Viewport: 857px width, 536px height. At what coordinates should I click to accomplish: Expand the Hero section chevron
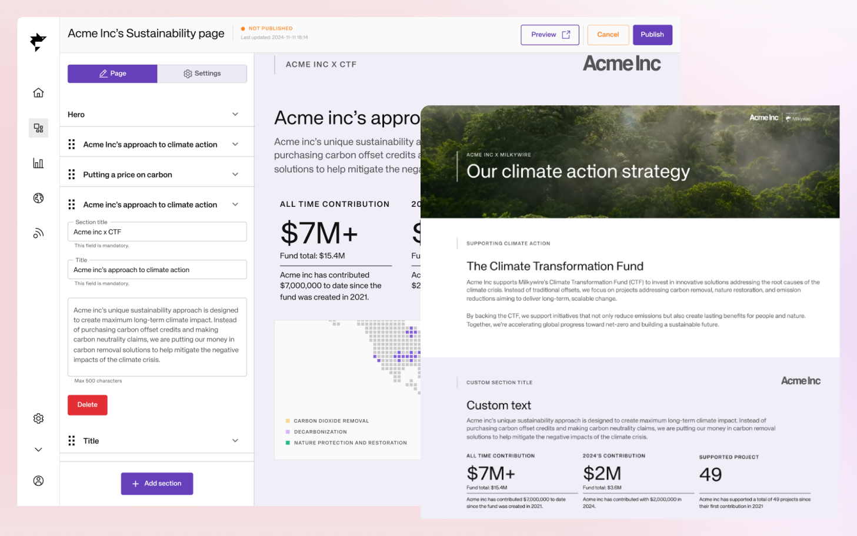click(235, 115)
